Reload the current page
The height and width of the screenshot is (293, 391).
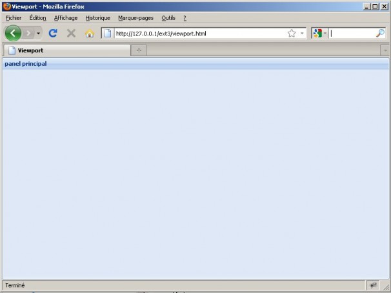pyautogui.click(x=53, y=33)
